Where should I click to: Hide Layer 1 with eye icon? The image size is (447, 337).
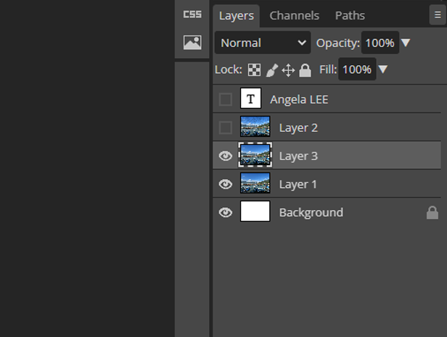point(226,184)
